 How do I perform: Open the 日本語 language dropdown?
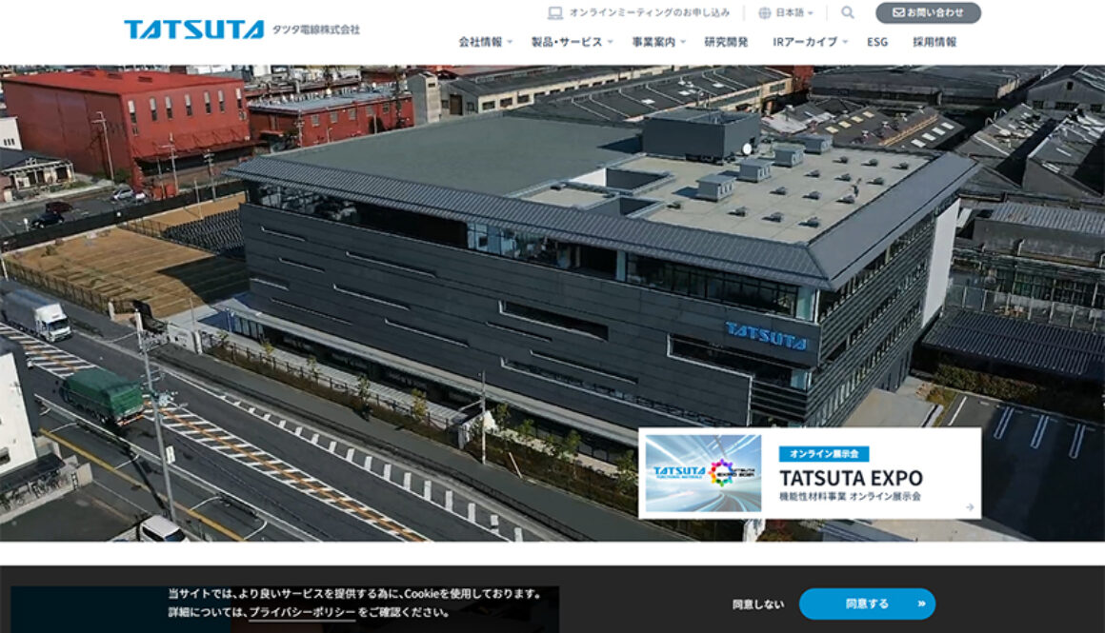(x=794, y=12)
